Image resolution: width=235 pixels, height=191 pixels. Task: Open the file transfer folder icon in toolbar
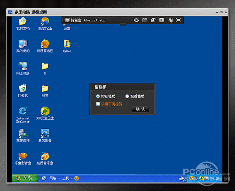[145, 20]
